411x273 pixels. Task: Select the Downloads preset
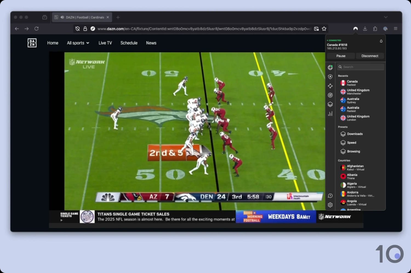(x=361, y=134)
